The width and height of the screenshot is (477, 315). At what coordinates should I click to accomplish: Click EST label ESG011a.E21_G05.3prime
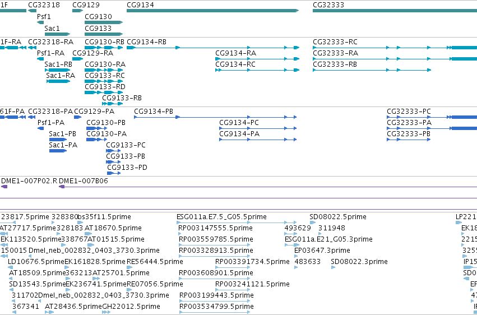tap(328, 239)
